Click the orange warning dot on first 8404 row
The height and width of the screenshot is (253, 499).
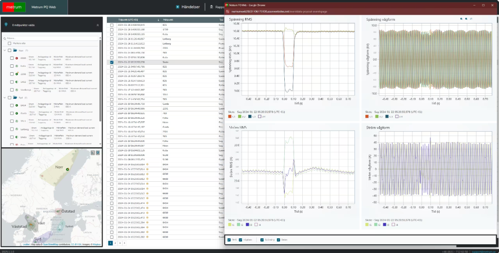(147, 164)
